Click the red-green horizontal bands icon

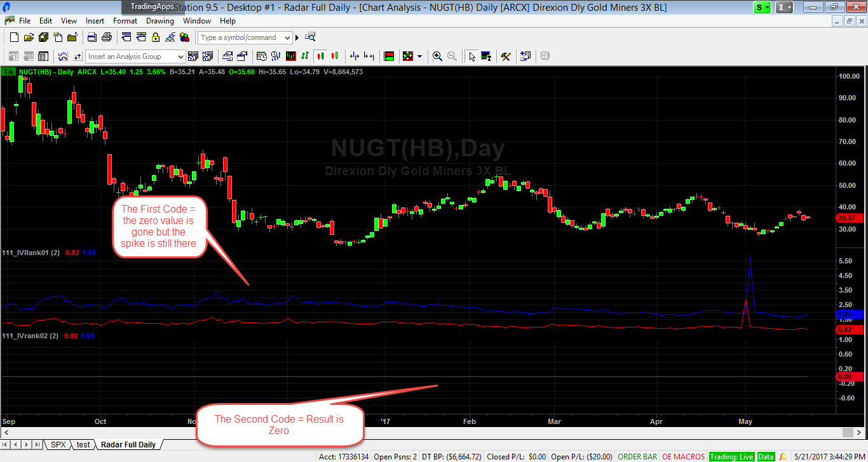click(x=389, y=56)
